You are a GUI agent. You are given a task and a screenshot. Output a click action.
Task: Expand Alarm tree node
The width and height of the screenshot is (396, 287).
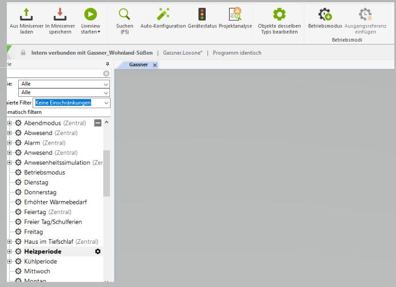(x=9, y=143)
